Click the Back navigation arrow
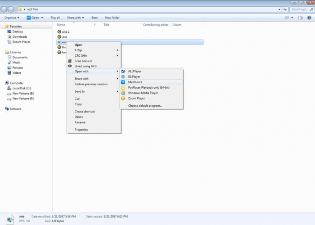315x225 pixels. 4,9
